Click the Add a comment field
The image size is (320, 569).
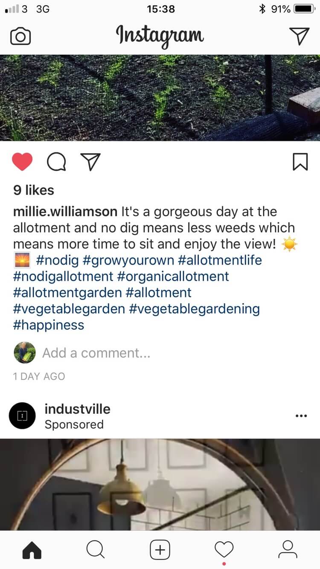96,353
